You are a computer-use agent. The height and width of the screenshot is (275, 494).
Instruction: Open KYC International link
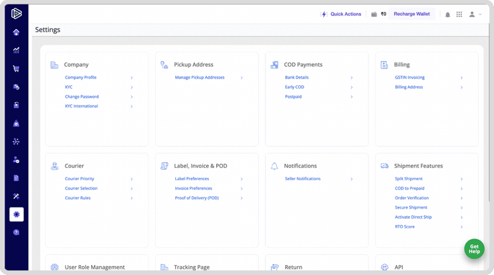[82, 106]
